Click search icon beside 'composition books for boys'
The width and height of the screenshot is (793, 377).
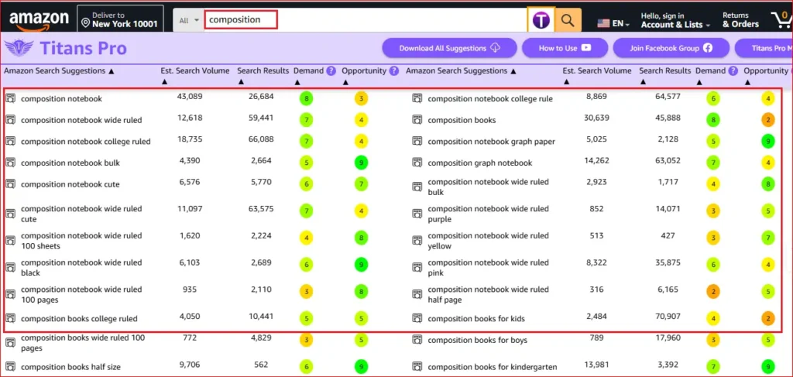click(417, 340)
